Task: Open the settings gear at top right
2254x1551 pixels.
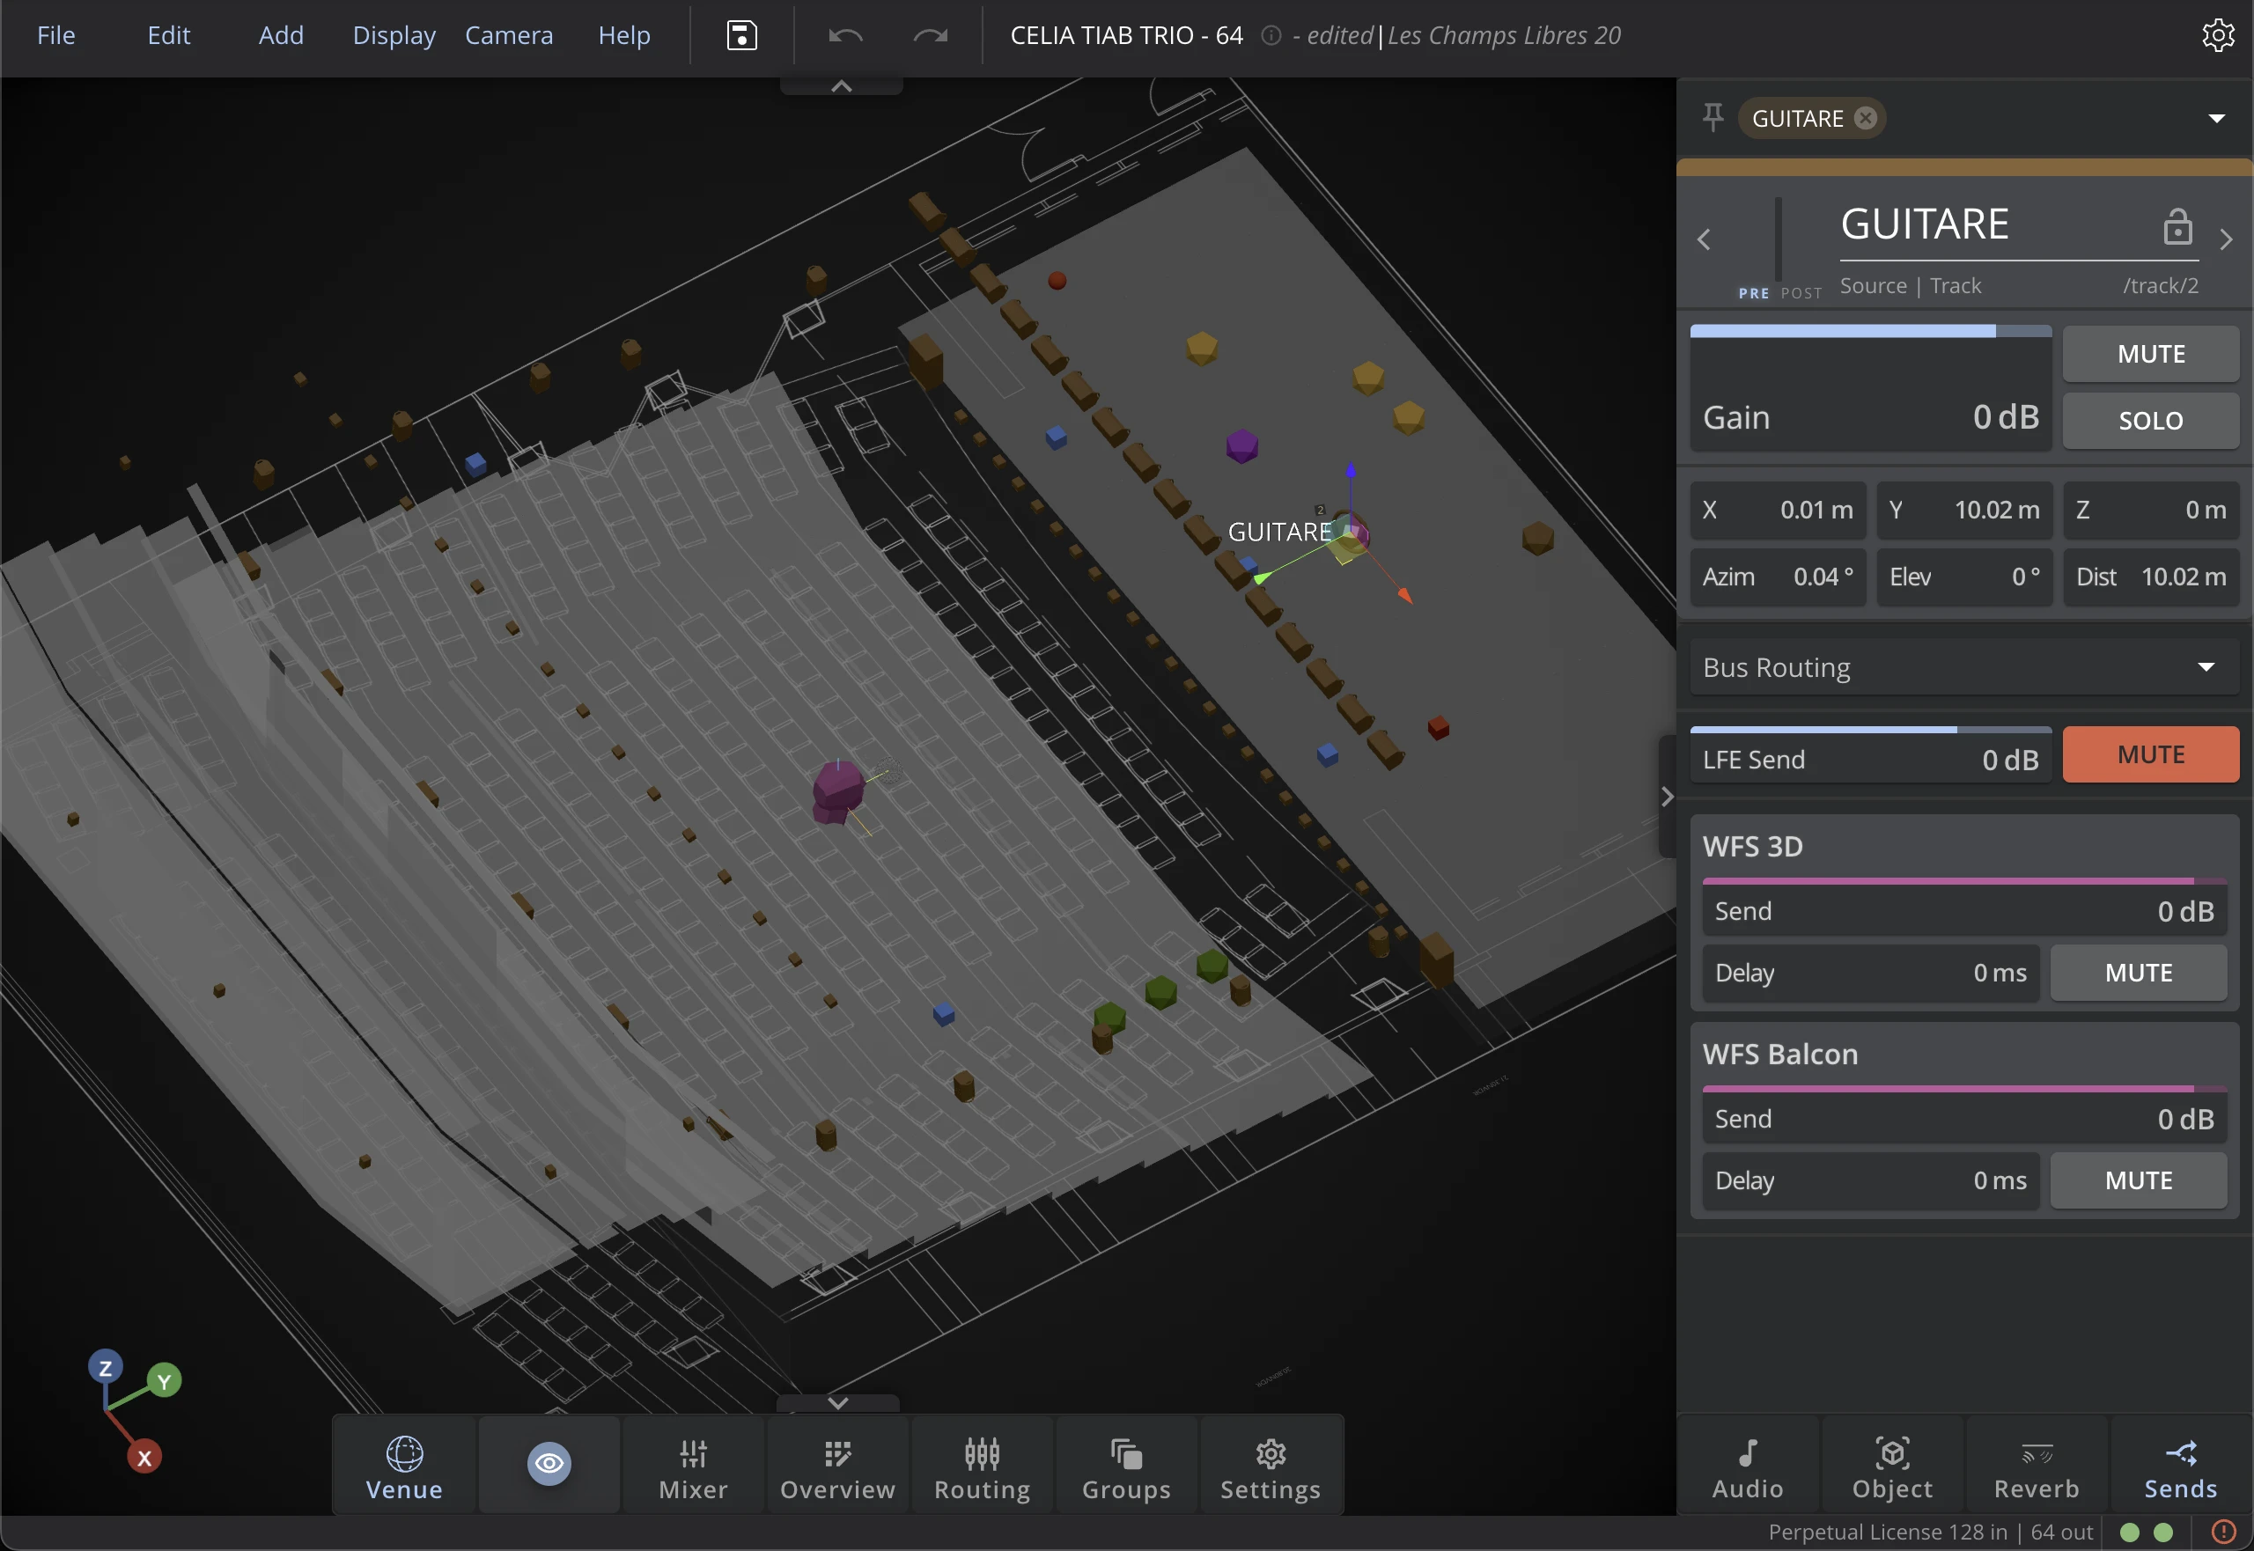Action: click(2218, 35)
